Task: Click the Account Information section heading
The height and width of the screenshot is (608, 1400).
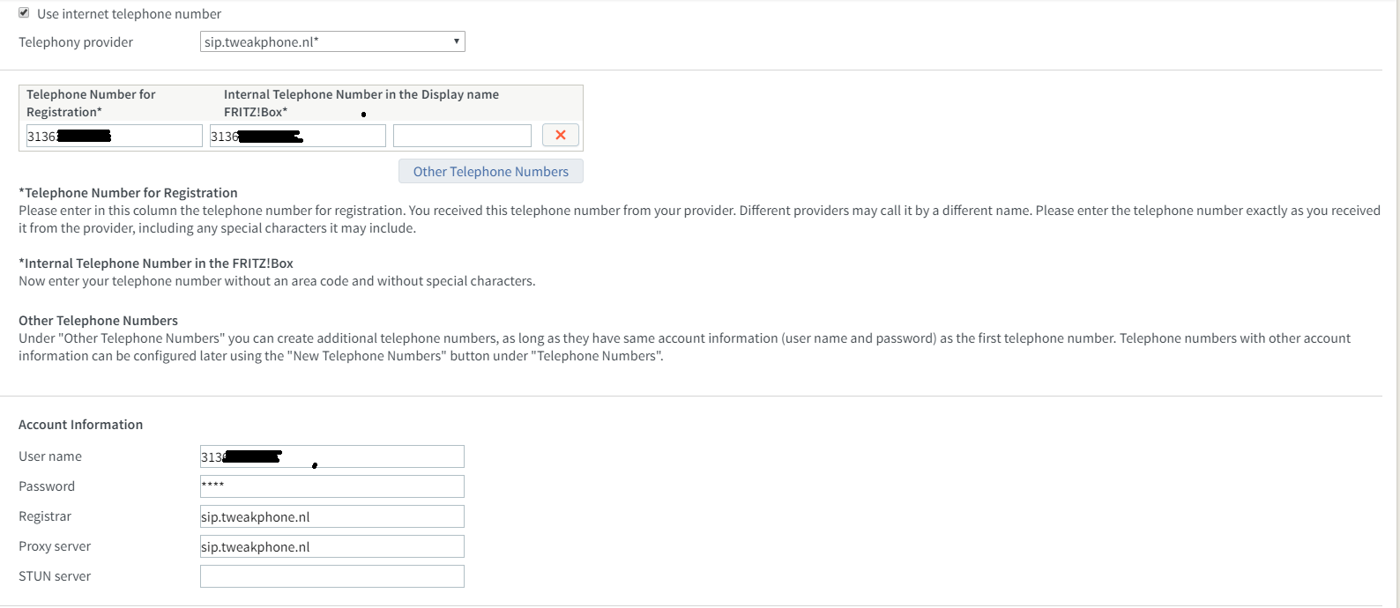Action: point(80,425)
